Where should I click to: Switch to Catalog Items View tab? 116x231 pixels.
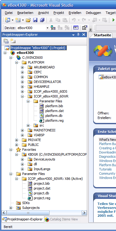(x=62, y=219)
